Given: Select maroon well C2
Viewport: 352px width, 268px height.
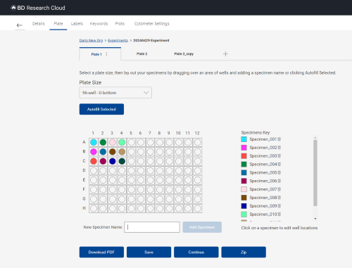Looking at the screenshot, I should coord(103,161).
